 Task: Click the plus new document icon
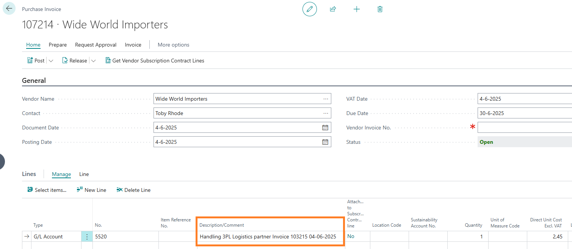tap(356, 9)
